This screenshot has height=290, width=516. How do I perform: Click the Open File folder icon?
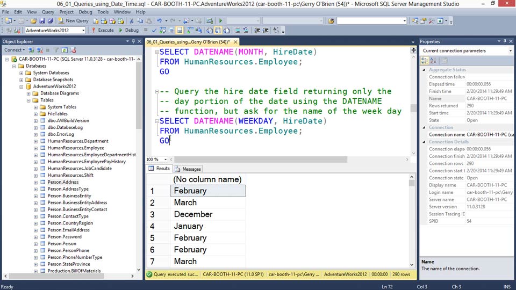[x=33, y=21]
